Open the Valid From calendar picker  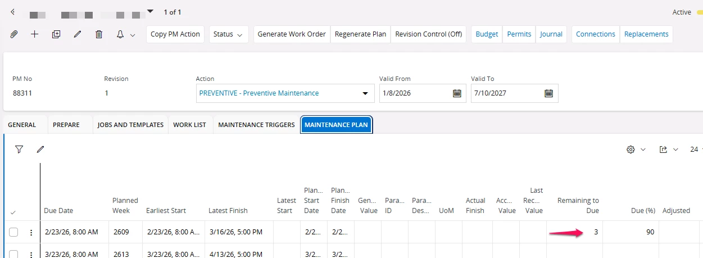pos(457,93)
